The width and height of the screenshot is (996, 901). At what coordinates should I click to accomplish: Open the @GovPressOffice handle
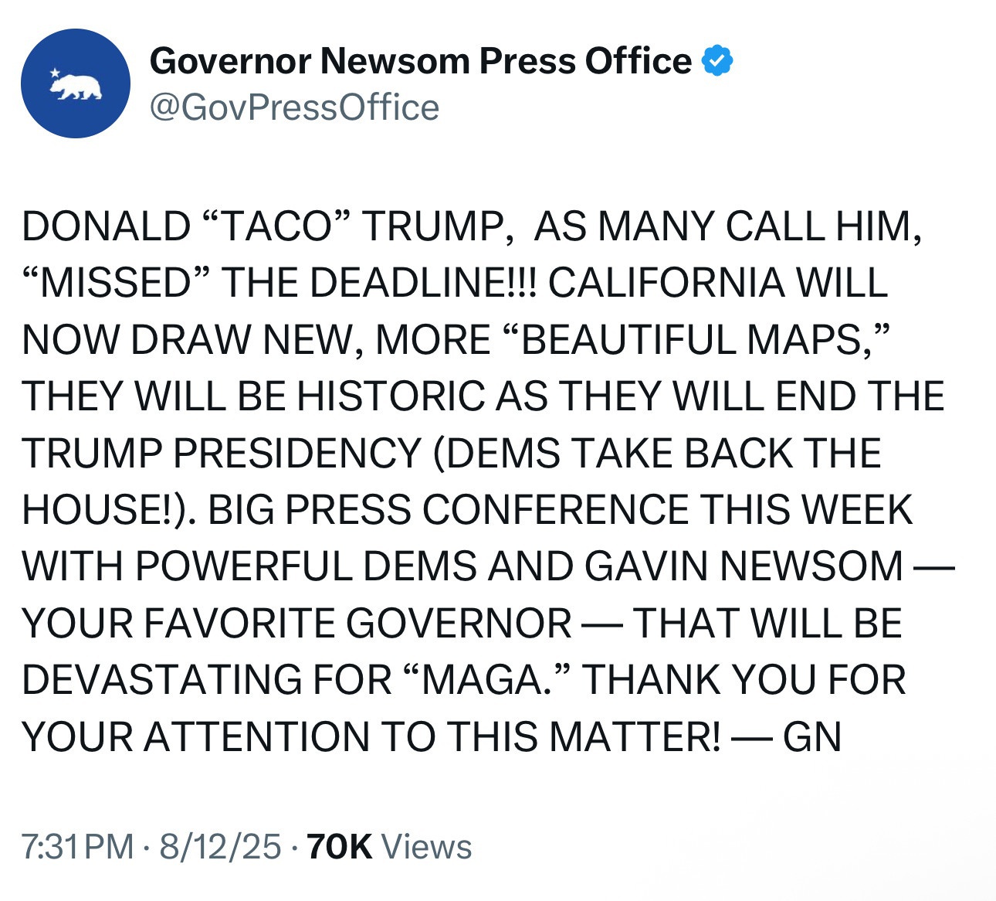[294, 107]
